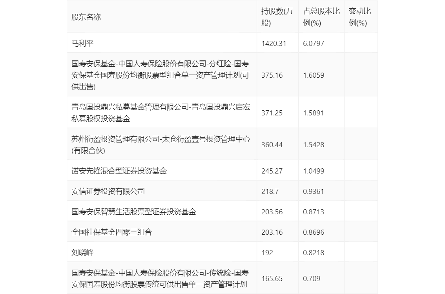
Task: Select the value 203.56
Action: [272, 212]
